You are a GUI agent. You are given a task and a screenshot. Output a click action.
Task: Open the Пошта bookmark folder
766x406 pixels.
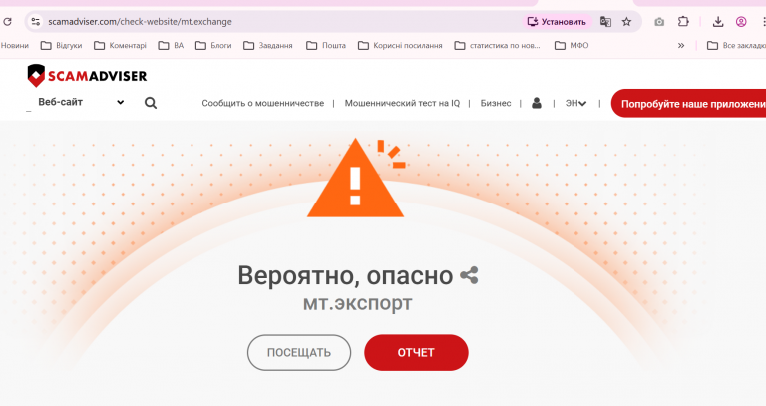point(326,46)
